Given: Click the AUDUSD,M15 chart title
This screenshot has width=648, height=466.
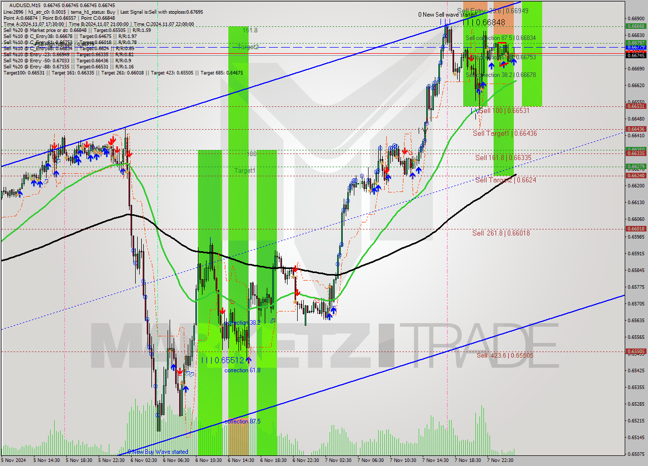Looking at the screenshot, I should coord(26,5).
